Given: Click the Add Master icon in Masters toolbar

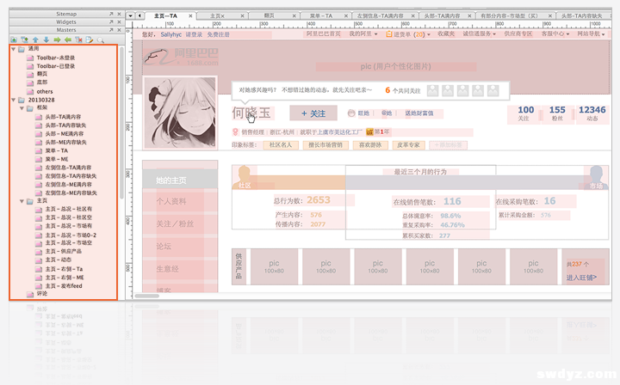Looking at the screenshot, I should 13,40.
